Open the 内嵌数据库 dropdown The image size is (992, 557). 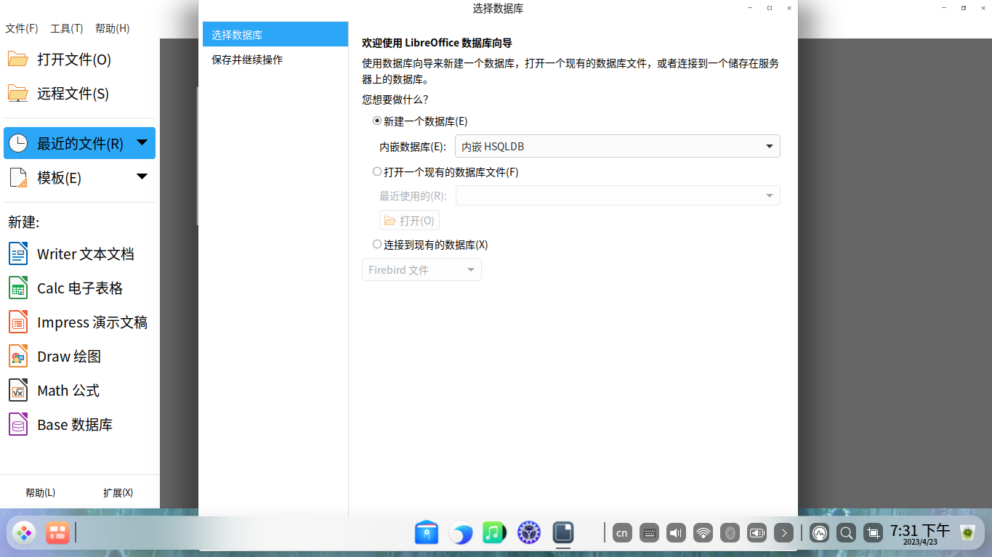[768, 146]
